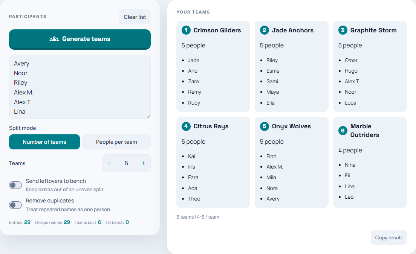Click number badge 5 on Onyx Wolves
This screenshot has width=416, height=254.
click(x=264, y=126)
